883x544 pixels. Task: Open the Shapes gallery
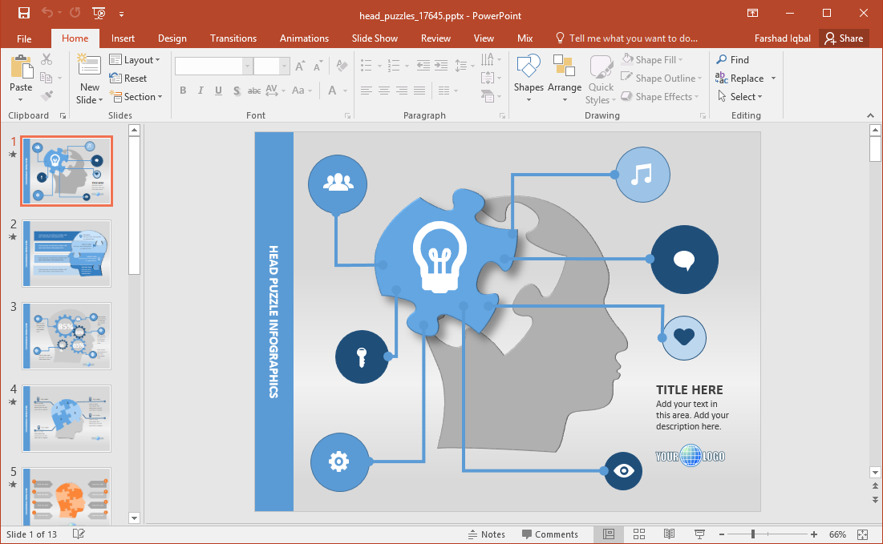point(529,79)
